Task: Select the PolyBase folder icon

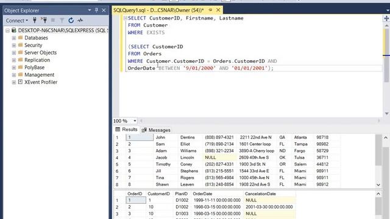Action: coord(20,67)
